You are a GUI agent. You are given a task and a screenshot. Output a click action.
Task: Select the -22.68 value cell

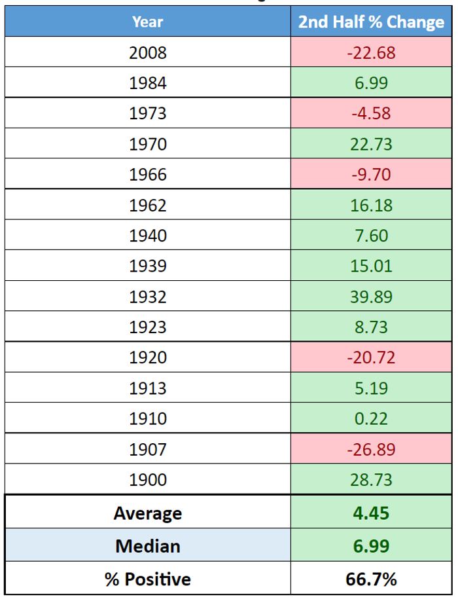tap(371, 52)
